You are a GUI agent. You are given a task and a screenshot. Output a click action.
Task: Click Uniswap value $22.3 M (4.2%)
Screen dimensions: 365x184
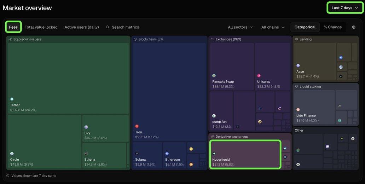269,86
